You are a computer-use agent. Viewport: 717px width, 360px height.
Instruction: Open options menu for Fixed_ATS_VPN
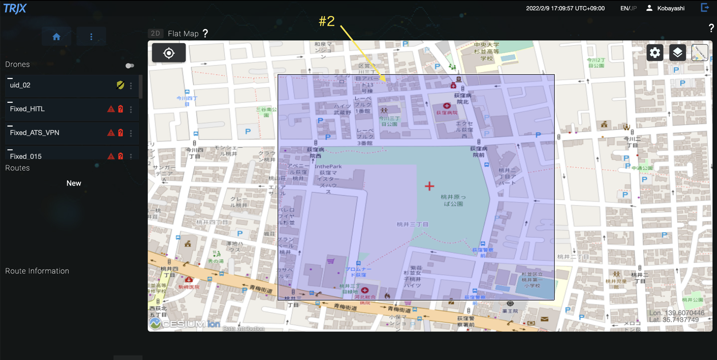click(x=131, y=133)
